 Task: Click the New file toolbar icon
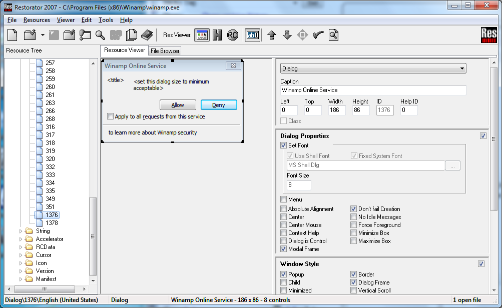coord(12,35)
